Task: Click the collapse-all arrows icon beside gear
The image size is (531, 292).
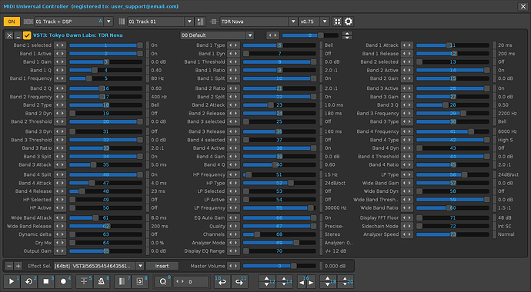Action: pyautogui.click(x=337, y=22)
